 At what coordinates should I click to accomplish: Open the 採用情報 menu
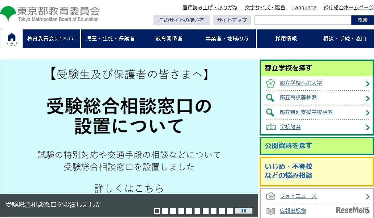286,39
